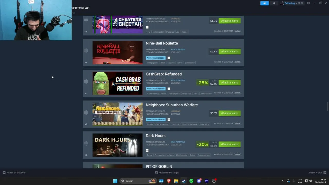Show hidden system tray icons chevron
The image size is (329, 185).
[282, 181]
